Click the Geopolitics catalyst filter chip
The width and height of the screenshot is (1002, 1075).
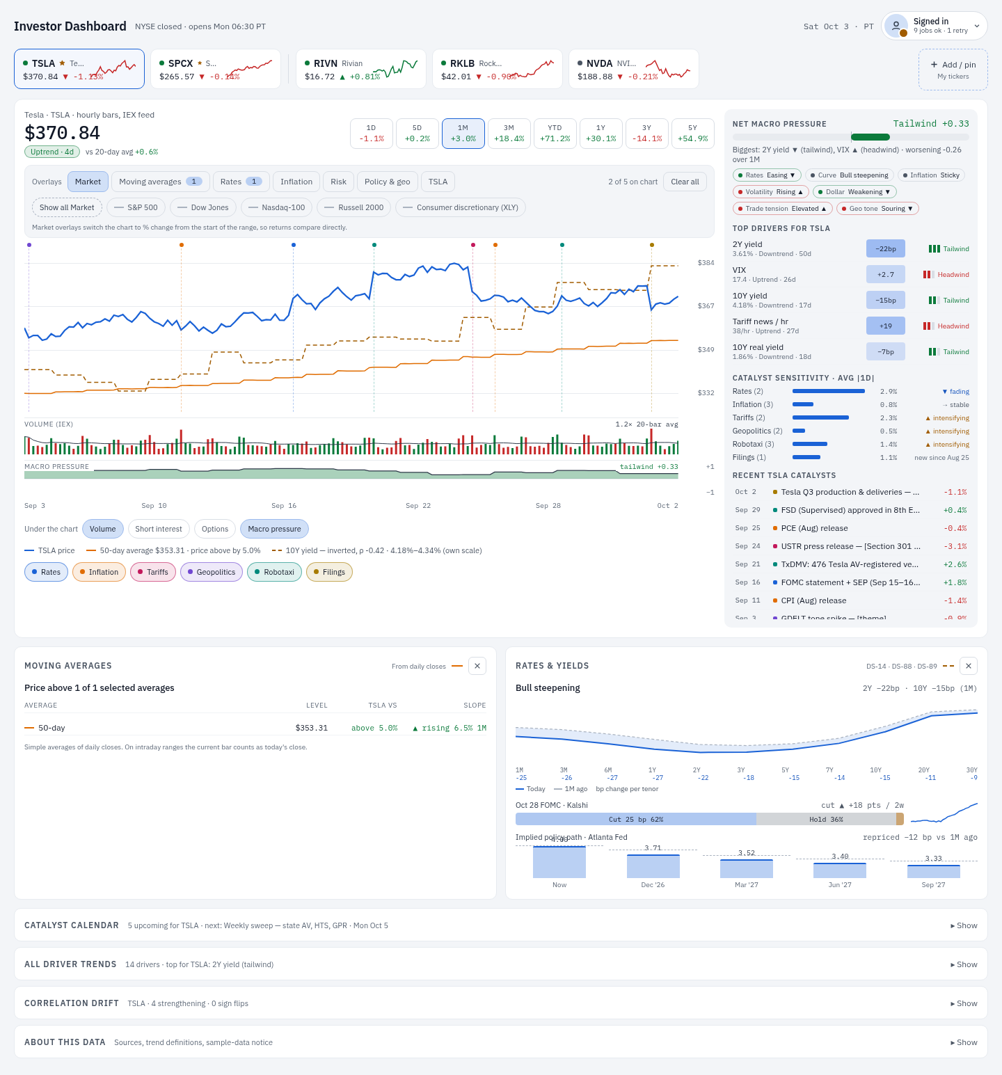[212, 572]
